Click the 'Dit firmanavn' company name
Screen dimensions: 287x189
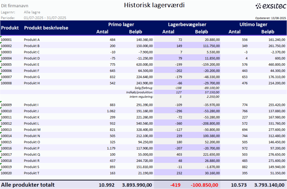point(13,6)
